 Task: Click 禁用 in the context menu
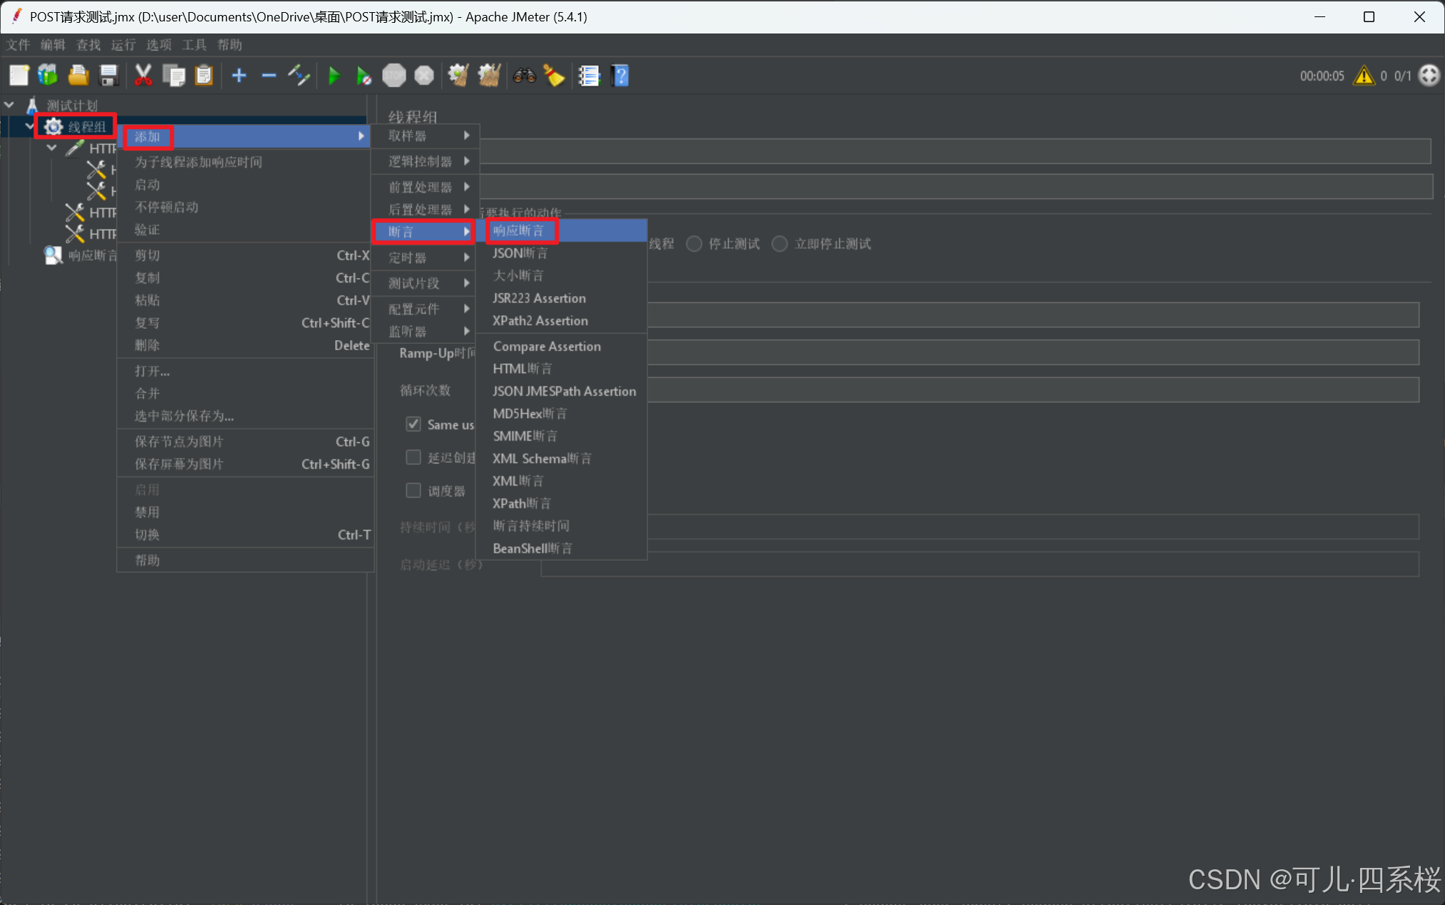pyautogui.click(x=148, y=512)
